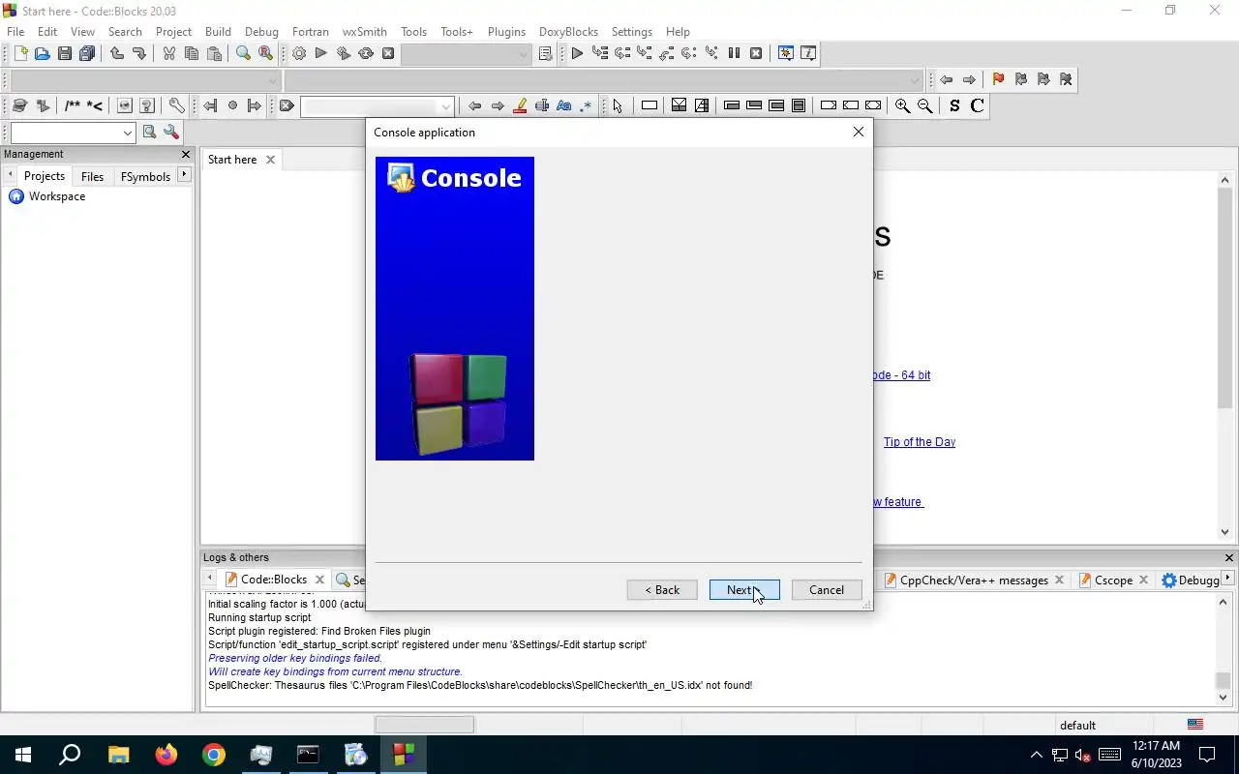Close the Start here tab

tap(270, 160)
